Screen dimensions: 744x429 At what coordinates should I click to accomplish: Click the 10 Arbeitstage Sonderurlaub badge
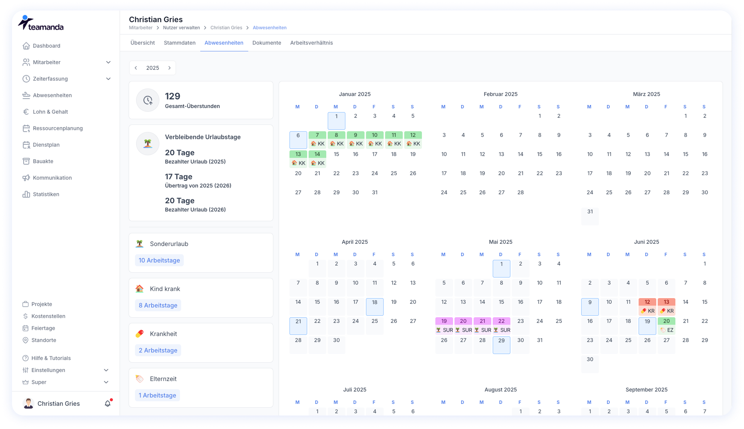[159, 260]
